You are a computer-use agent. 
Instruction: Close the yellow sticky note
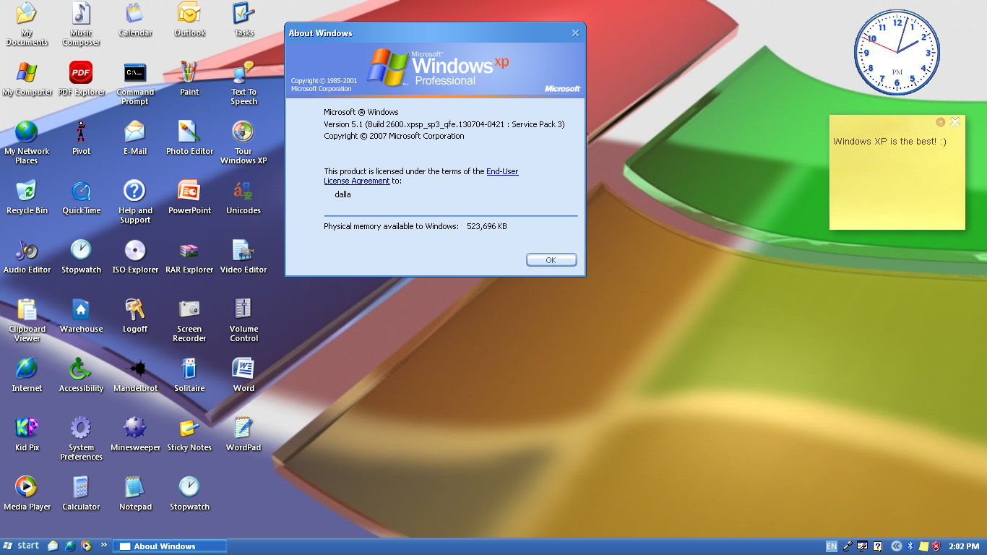[x=955, y=122]
